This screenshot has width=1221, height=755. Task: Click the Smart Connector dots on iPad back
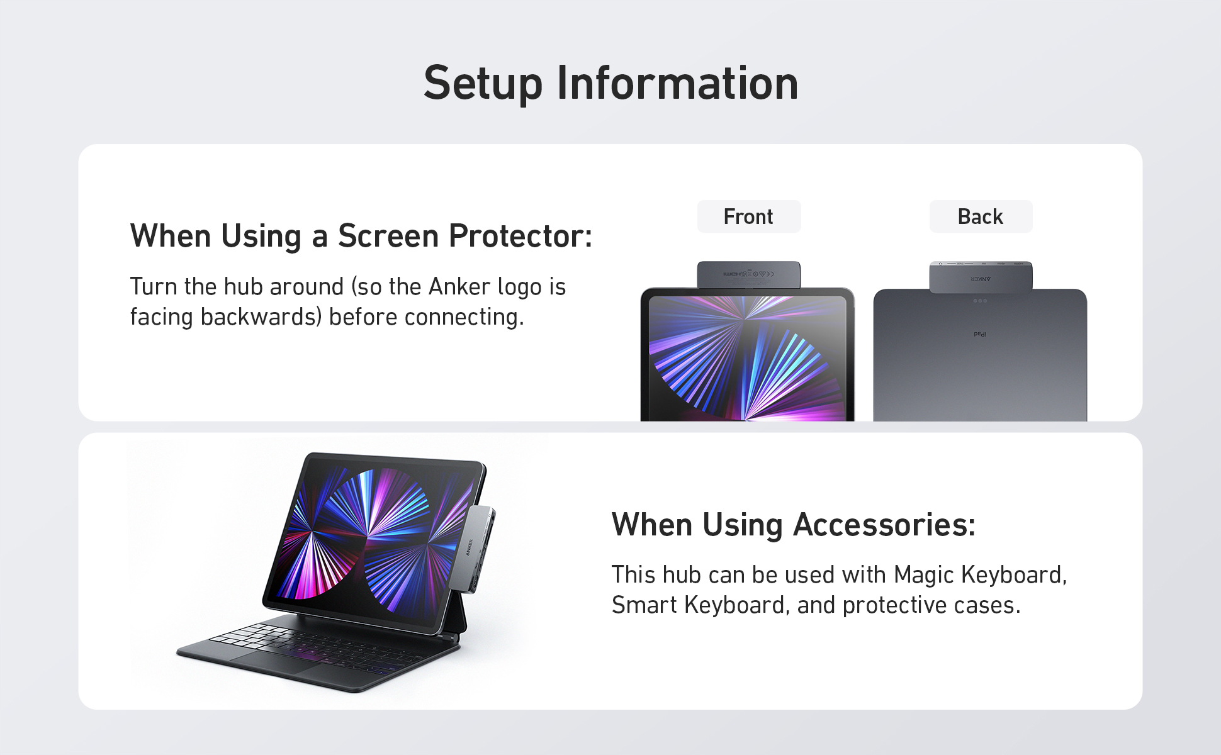[980, 301]
